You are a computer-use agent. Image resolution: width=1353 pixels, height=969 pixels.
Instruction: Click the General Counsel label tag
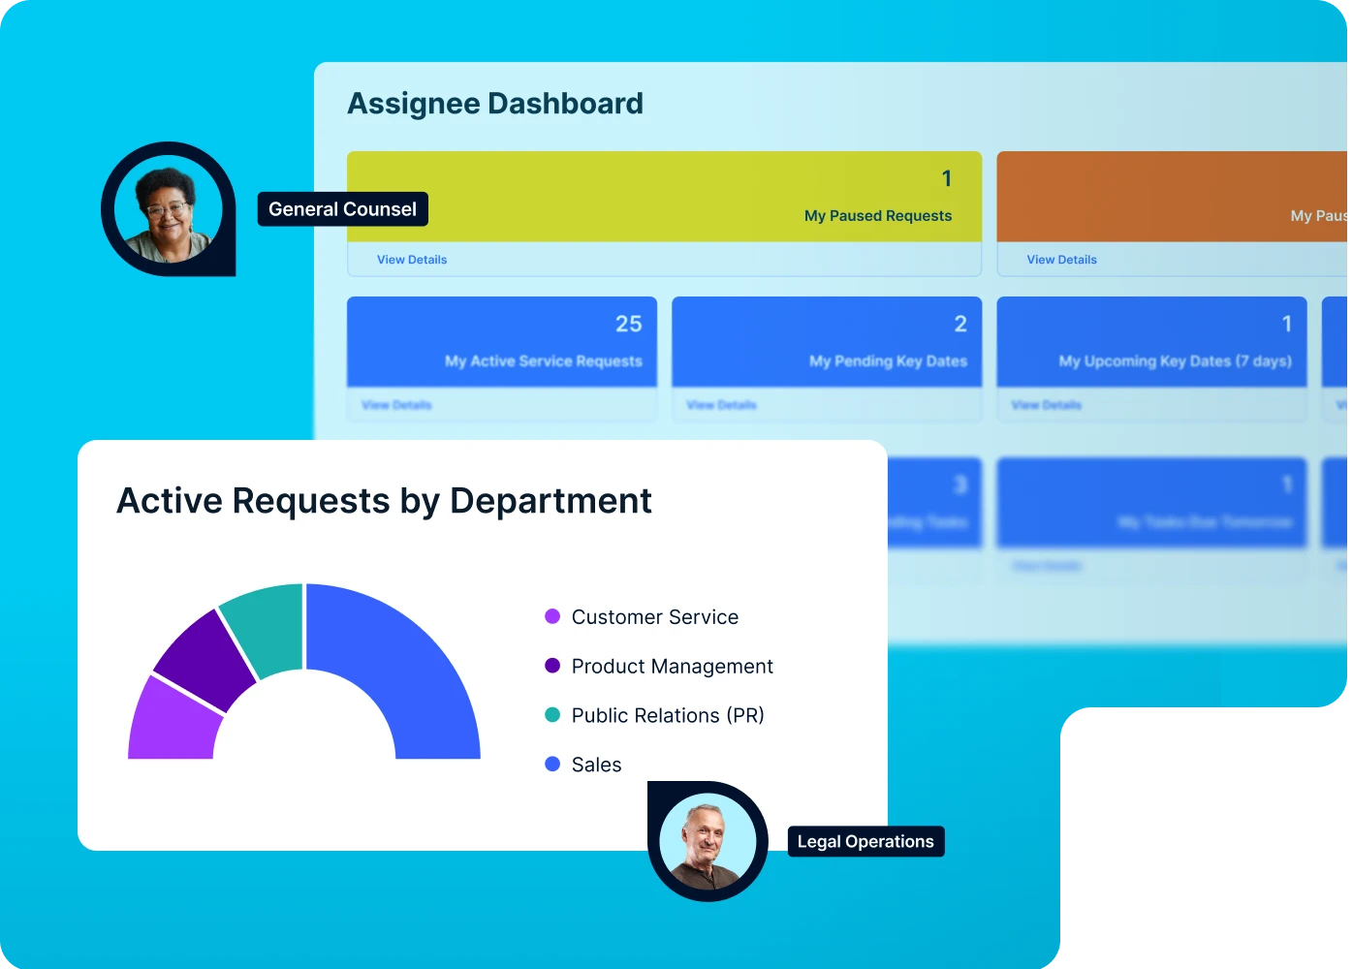(342, 209)
